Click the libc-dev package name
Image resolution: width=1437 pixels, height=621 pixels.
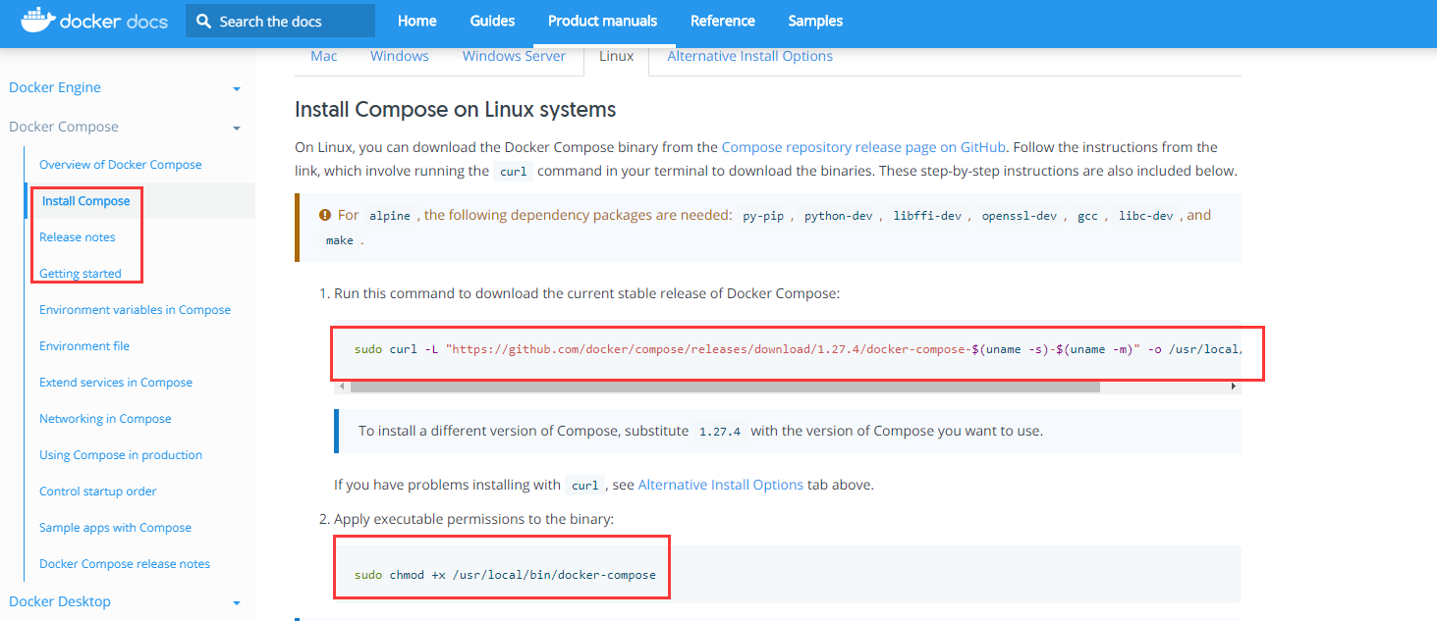point(1145,216)
